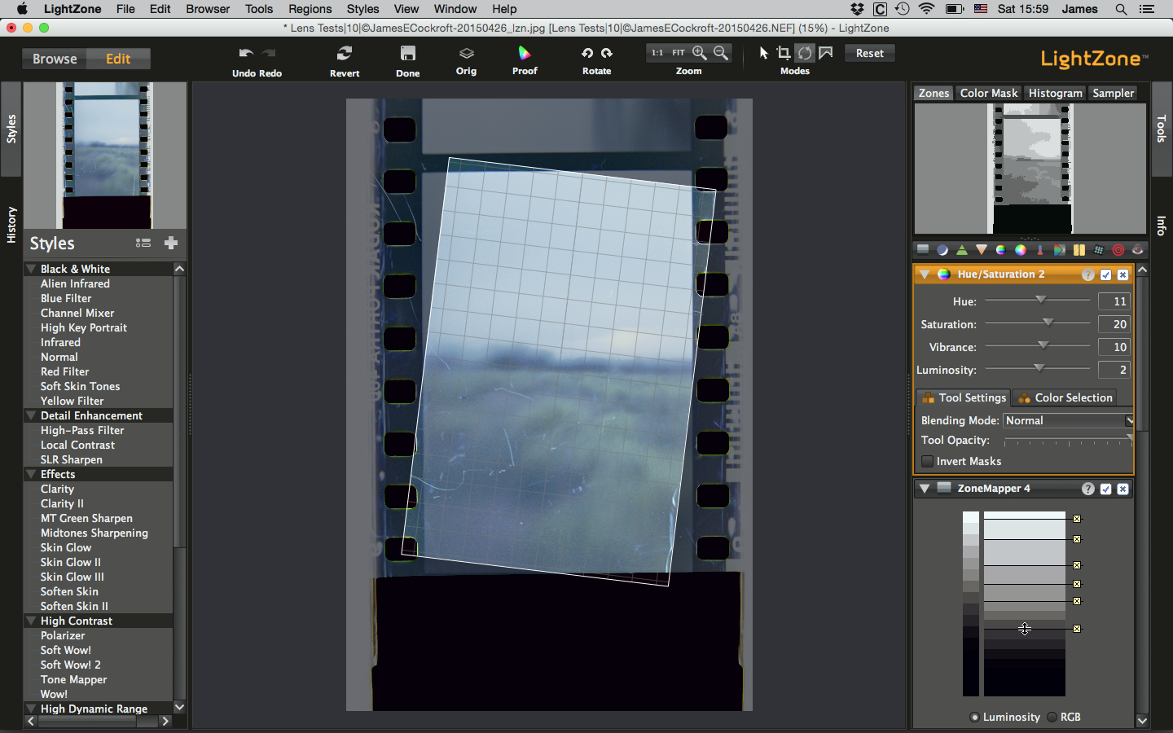Viewport: 1173px width, 733px height.
Task: Open the Blending Mode dropdown
Action: 1068,420
